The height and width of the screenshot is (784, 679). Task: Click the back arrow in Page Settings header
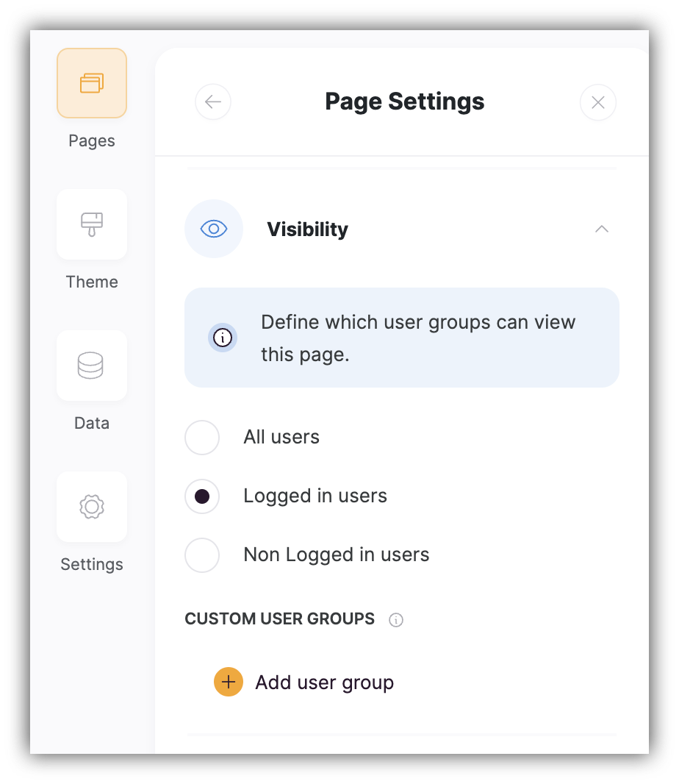[x=213, y=102]
